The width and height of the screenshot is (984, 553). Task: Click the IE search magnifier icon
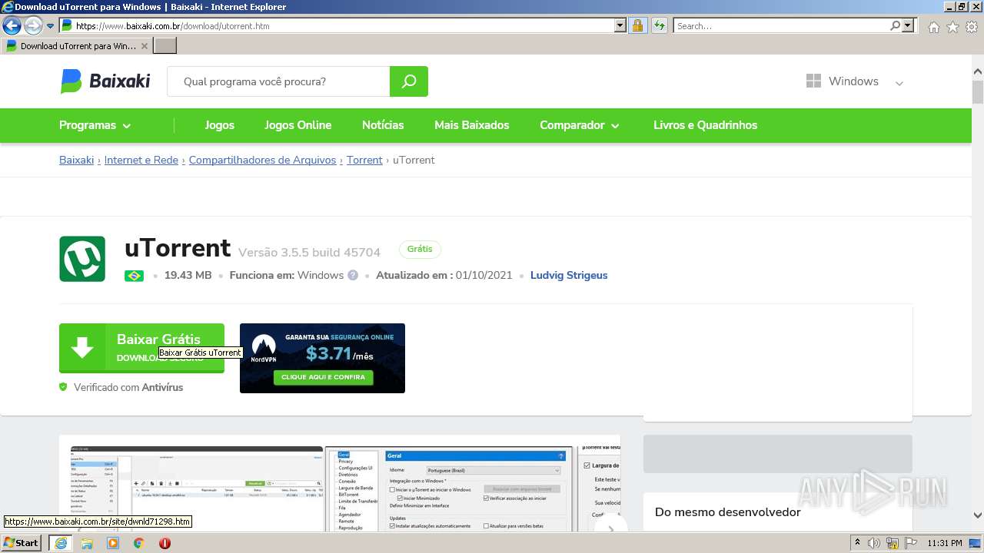pyautogui.click(x=895, y=25)
